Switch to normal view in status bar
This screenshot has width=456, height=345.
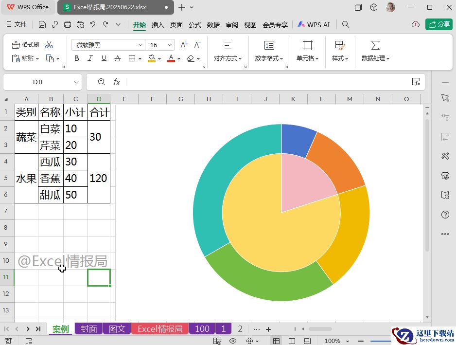coord(276,341)
